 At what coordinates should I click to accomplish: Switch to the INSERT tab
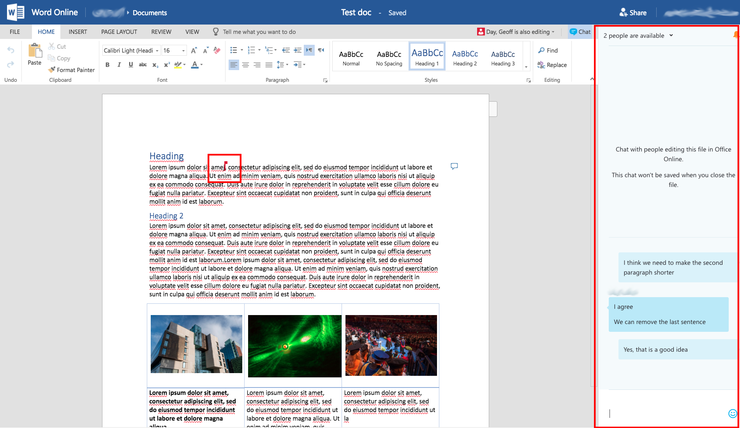click(78, 32)
